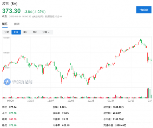This screenshot has height=128, width=153.
Task: Click the 10/15 date axis label
Action: [x=31, y=101]
